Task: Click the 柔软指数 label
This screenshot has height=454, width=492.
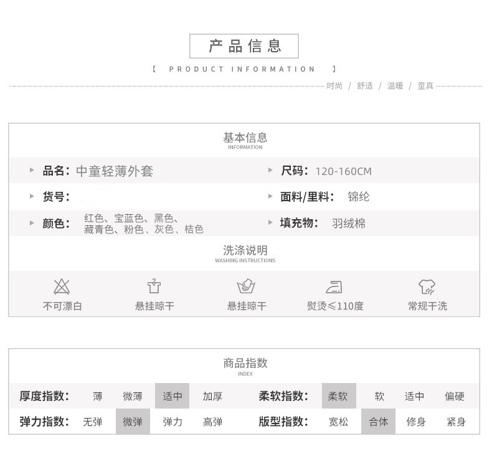Action: [283, 396]
